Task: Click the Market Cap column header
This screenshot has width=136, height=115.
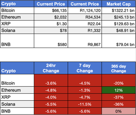Action: [x=118, y=4]
